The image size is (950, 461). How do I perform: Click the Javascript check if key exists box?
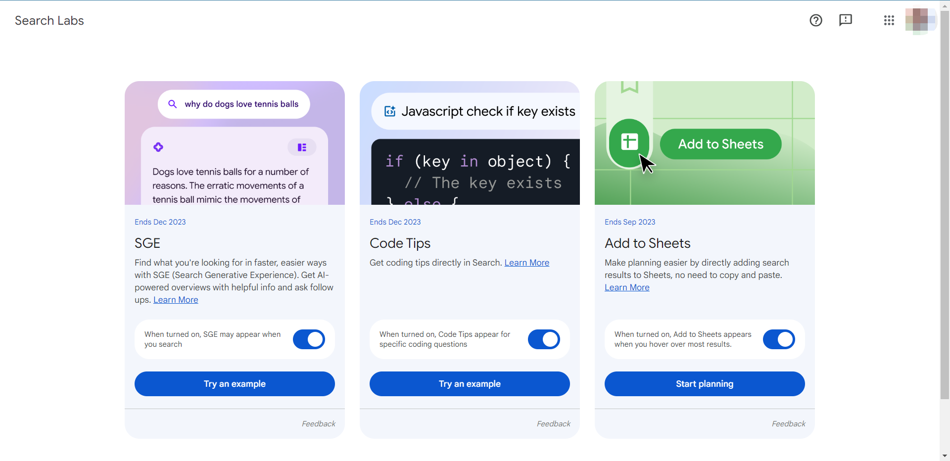pos(475,111)
